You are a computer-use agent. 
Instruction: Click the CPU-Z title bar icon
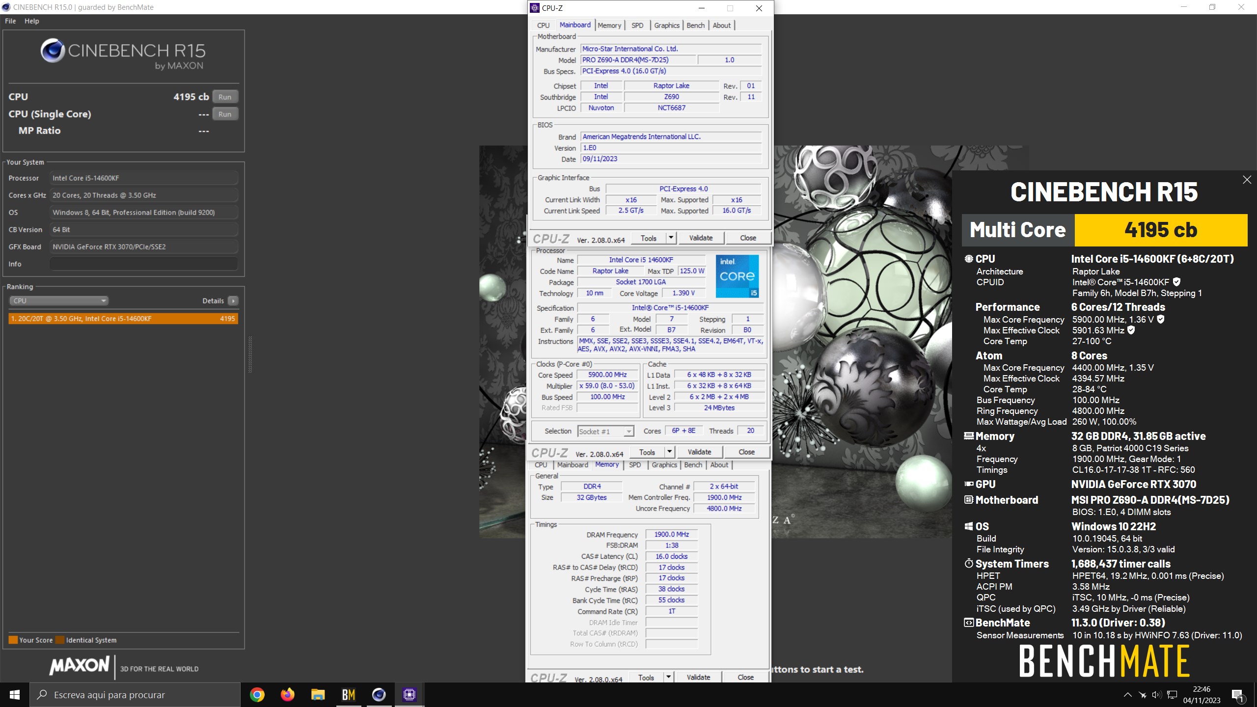point(535,8)
